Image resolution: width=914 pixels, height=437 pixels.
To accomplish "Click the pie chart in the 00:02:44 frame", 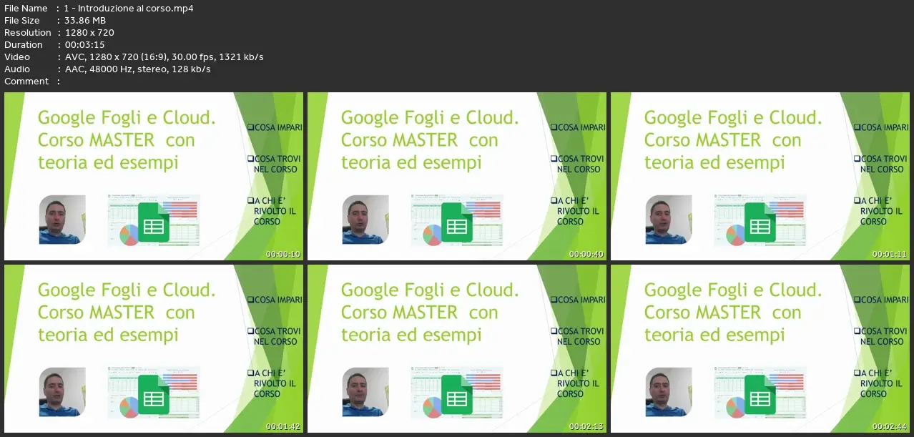I will click(735, 407).
